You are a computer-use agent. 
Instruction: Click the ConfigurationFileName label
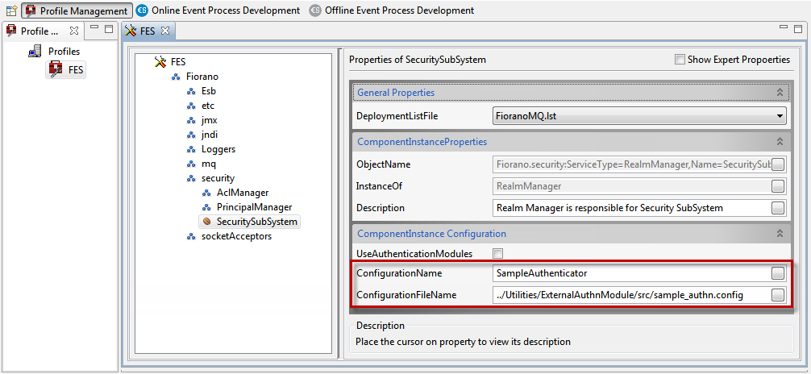pyautogui.click(x=406, y=295)
